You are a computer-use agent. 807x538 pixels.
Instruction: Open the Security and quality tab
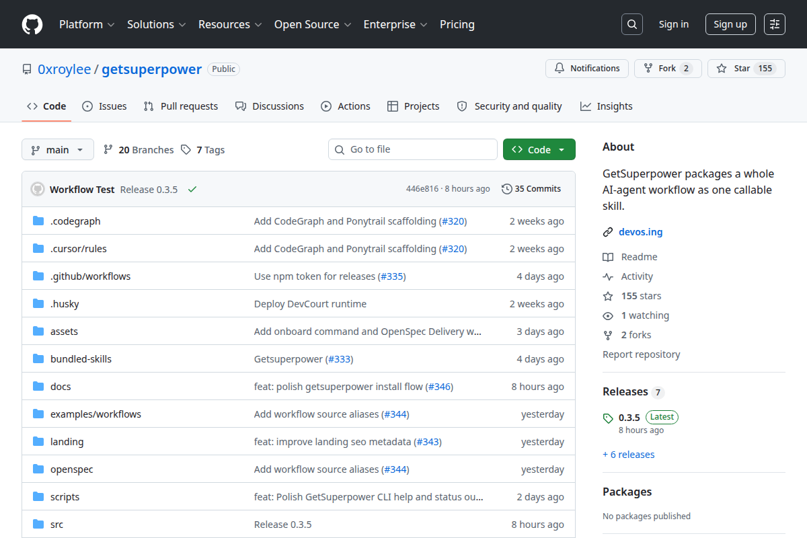tap(509, 106)
